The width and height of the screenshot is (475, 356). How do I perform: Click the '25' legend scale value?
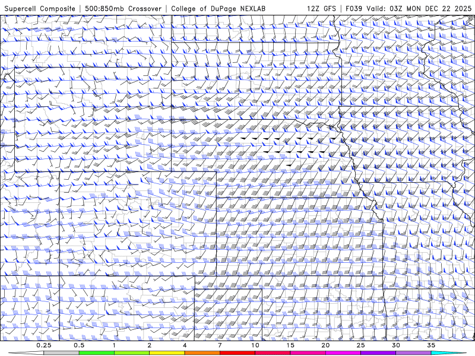(x=360, y=345)
